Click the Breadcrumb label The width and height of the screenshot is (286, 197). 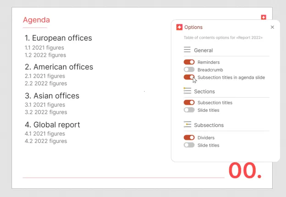tap(210, 70)
